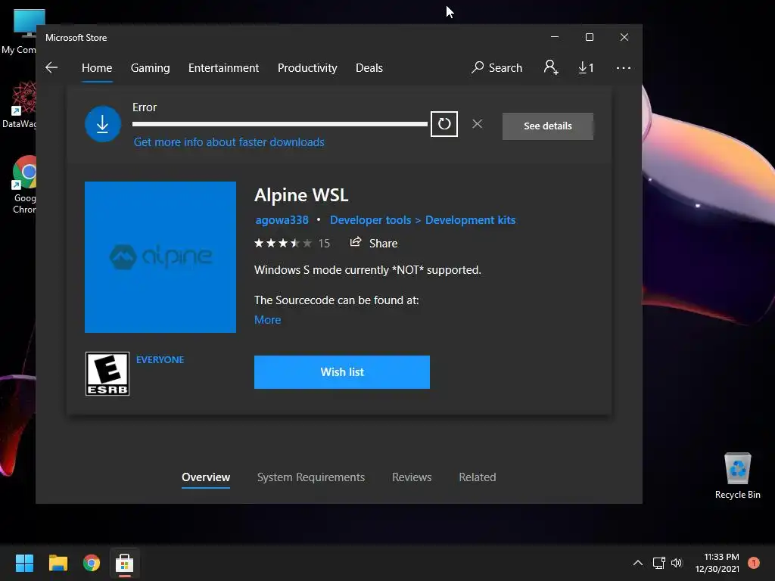Click Microsoft Store taskbar icon

coord(125,563)
